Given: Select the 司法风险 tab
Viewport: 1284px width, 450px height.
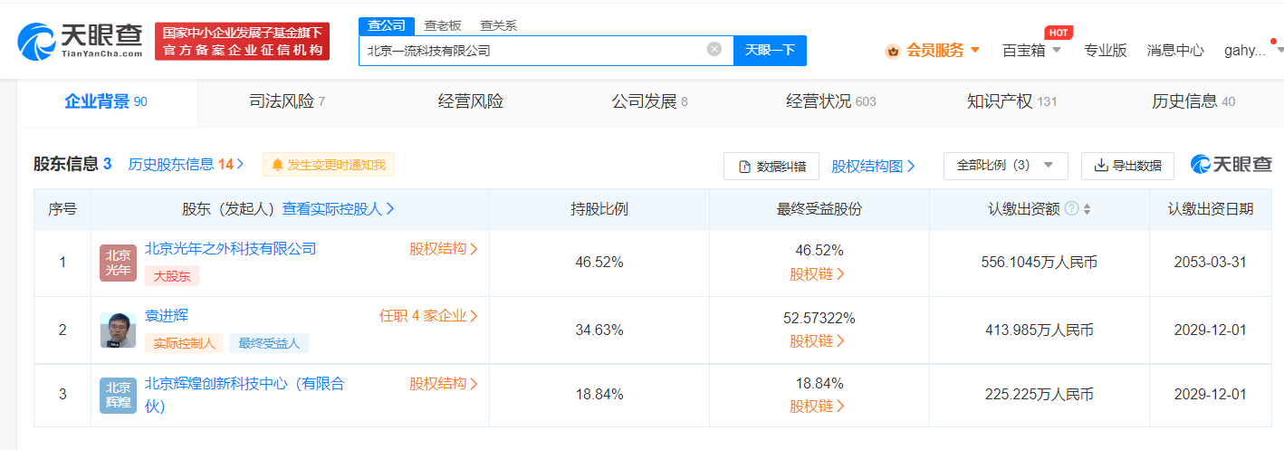Looking at the screenshot, I should pos(287,101).
